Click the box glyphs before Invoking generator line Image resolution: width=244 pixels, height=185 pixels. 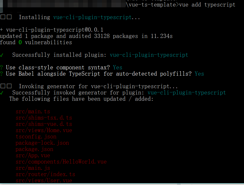pos(6,86)
